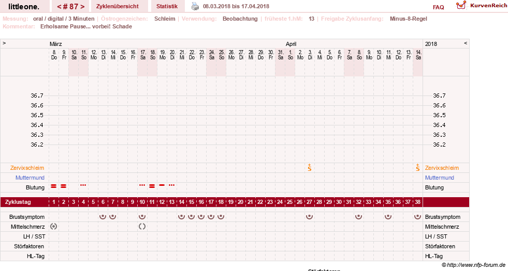Screen dimensions: 508x271
Task: Click the left Störfaktoren row label
Action: (x=29, y=246)
